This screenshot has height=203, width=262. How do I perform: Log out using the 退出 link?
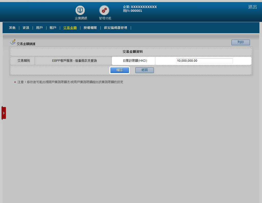(252, 7)
